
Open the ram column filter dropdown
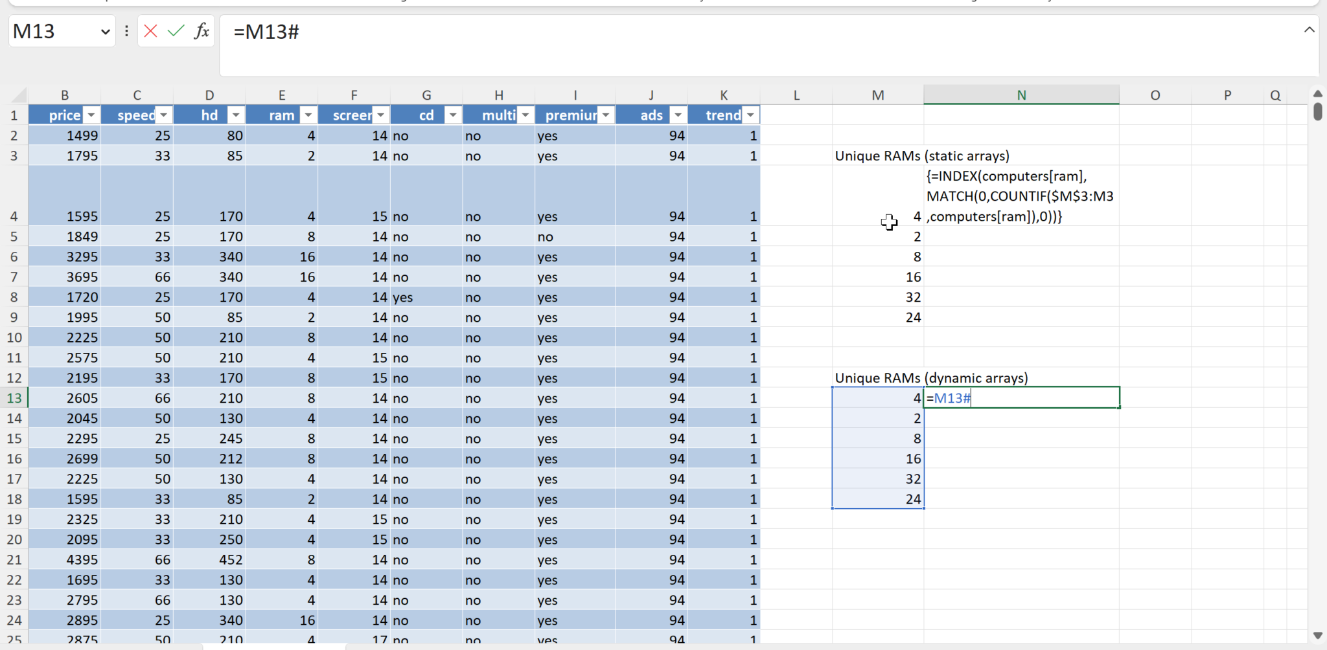coord(308,115)
